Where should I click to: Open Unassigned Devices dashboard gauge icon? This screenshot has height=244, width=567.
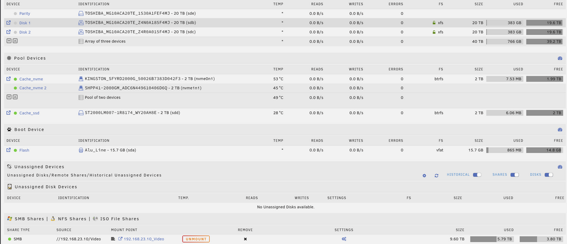560,167
